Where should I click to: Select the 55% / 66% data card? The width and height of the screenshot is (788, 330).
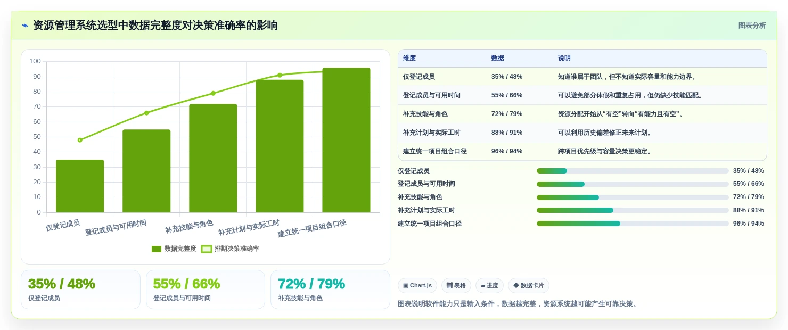click(206, 290)
